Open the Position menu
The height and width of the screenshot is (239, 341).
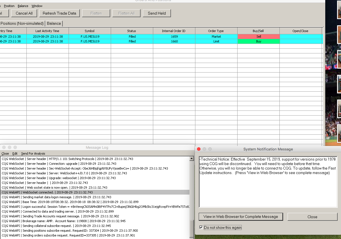coord(9,6)
